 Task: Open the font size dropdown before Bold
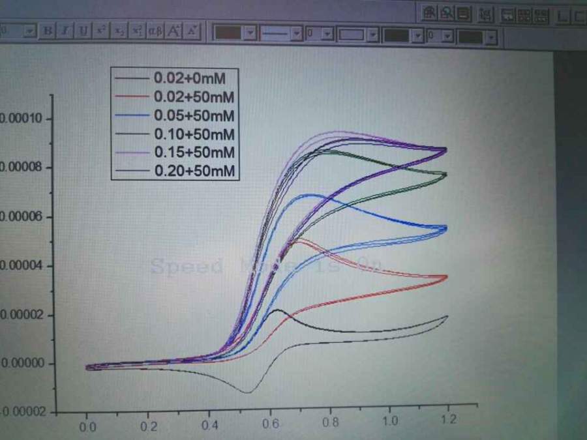pos(29,31)
